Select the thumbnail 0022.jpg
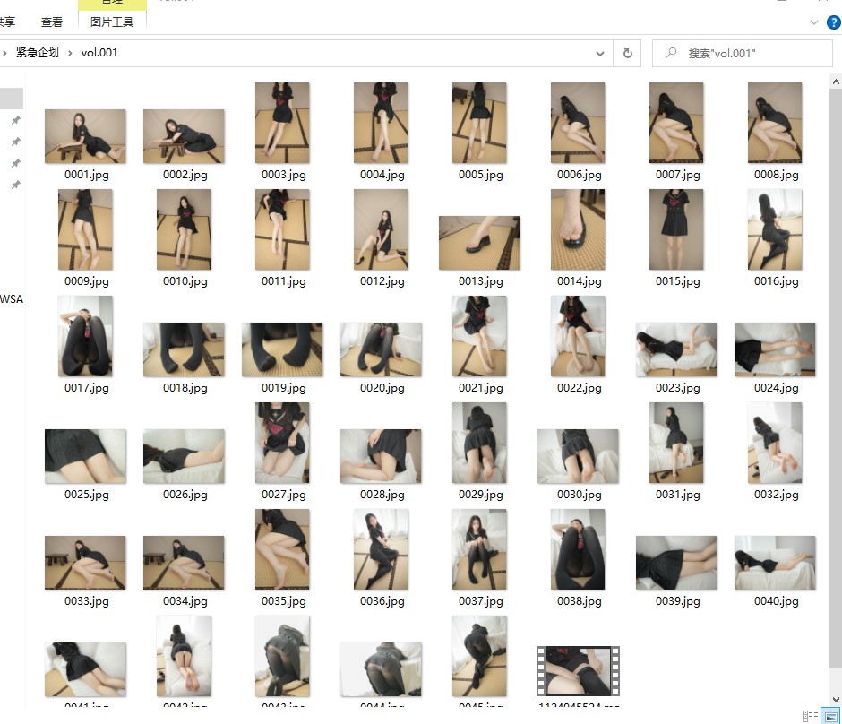Viewport: 842px width, 724px height. (x=578, y=336)
